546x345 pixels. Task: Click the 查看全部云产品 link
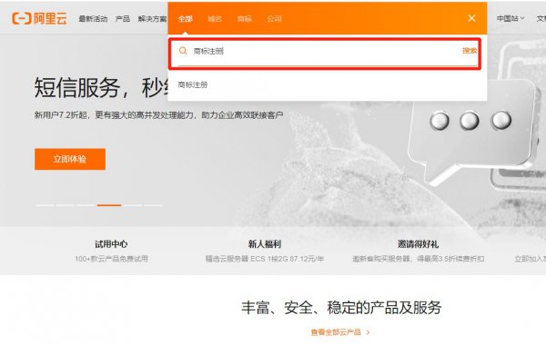(x=336, y=332)
